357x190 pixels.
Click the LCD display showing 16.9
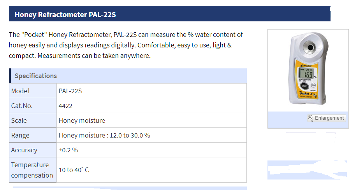tap(306, 73)
